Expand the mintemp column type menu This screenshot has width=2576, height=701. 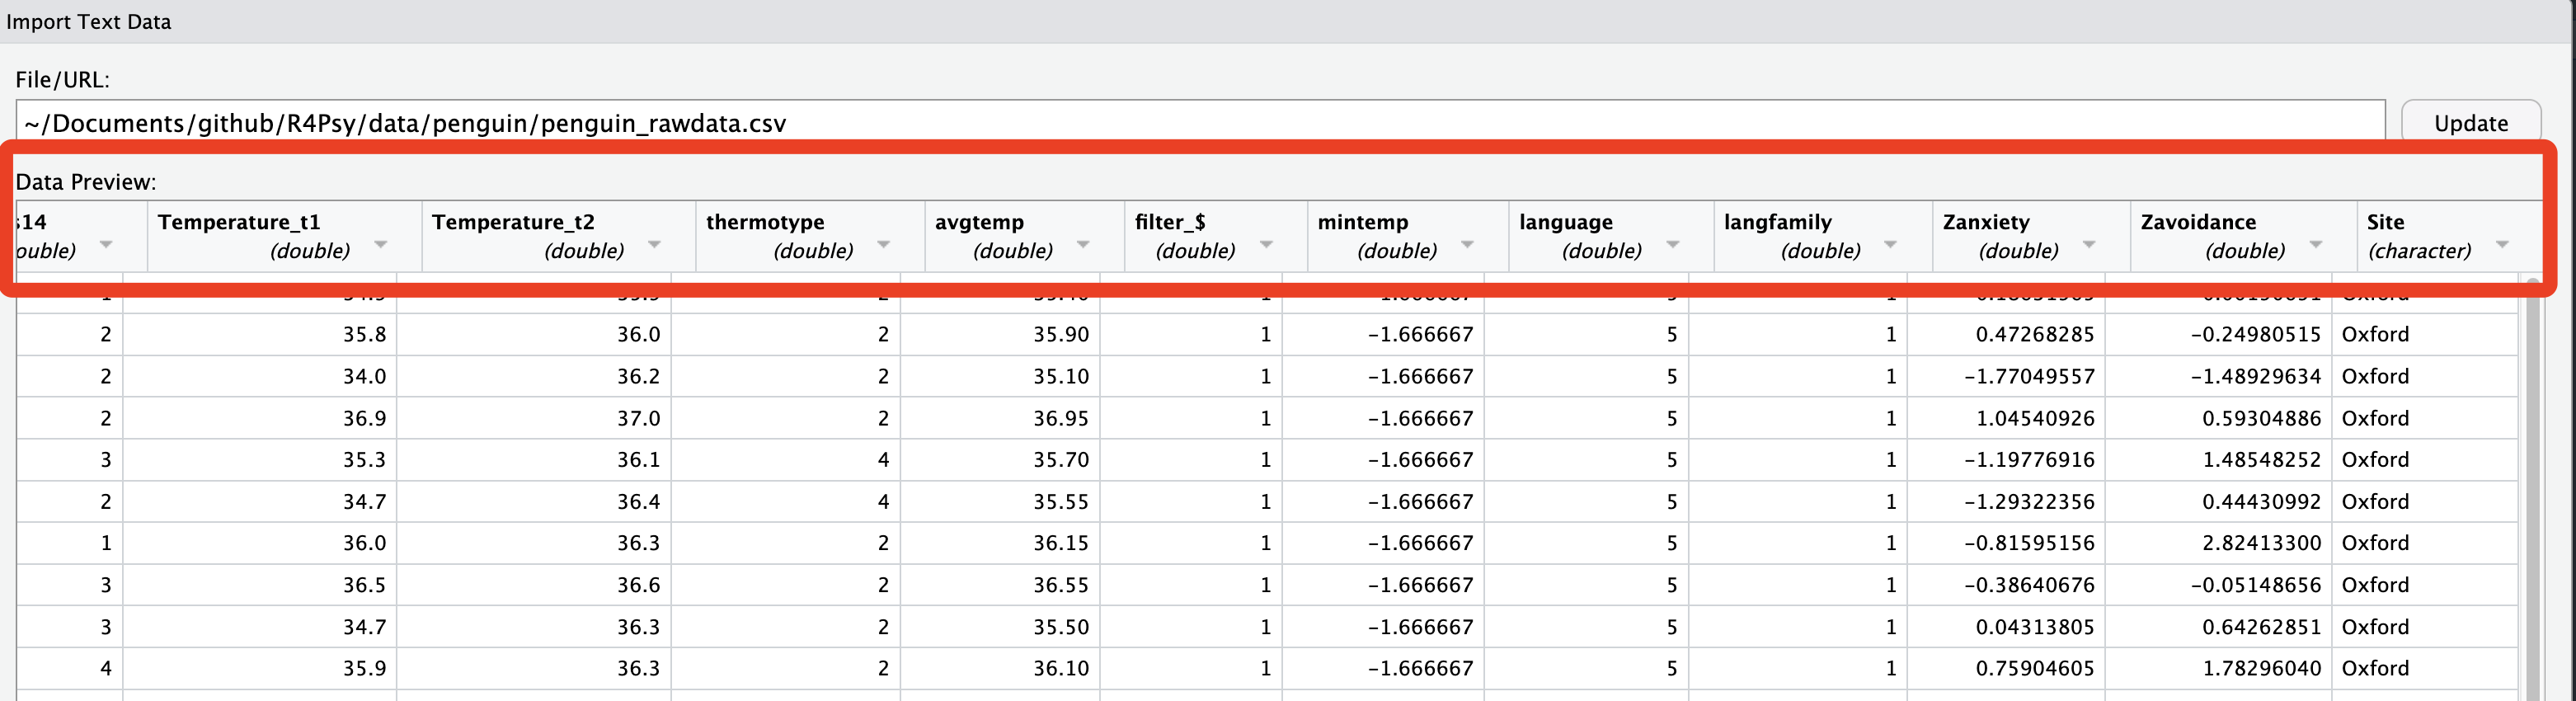[x=1467, y=245]
